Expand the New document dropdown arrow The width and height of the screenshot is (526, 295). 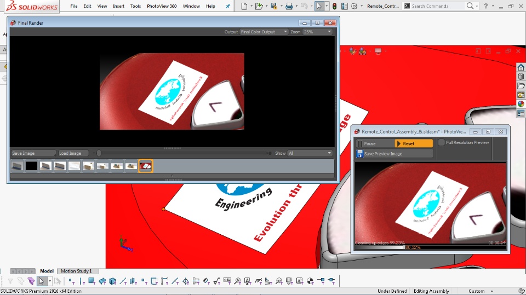251,6
